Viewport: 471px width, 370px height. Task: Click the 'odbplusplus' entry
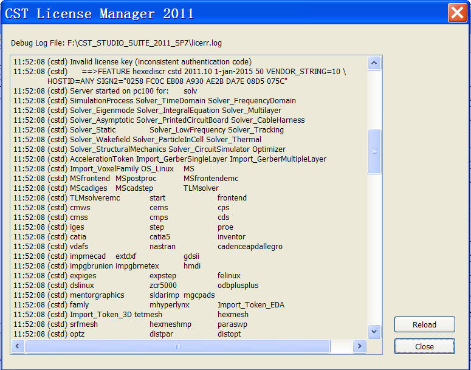click(x=238, y=286)
